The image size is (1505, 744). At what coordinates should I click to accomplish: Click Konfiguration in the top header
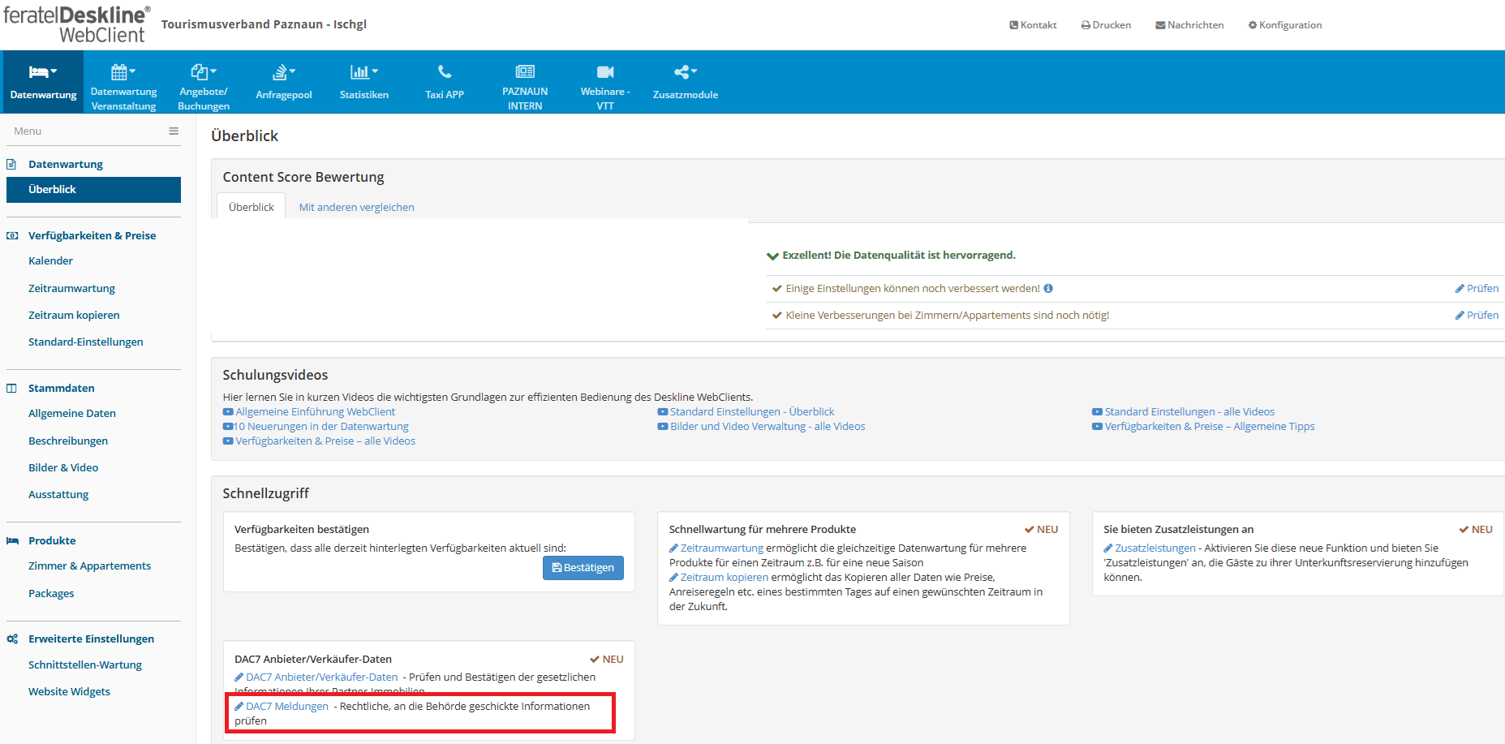[x=1285, y=25]
